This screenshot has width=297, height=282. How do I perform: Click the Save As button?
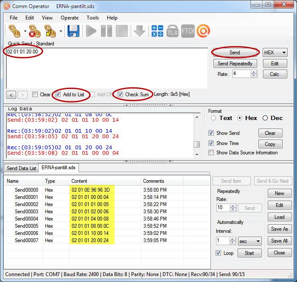280,229
